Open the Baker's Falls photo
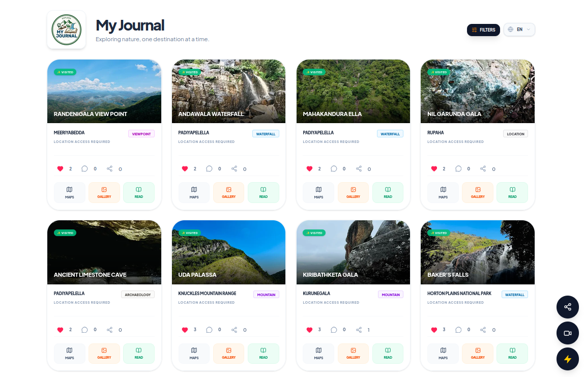The width and height of the screenshot is (584, 377). pos(478,252)
